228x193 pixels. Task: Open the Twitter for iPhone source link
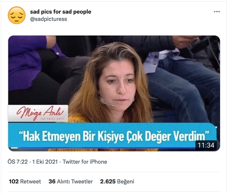[x=85, y=162]
